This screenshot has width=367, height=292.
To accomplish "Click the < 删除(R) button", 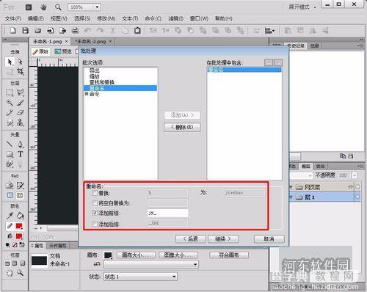I will tap(182, 127).
